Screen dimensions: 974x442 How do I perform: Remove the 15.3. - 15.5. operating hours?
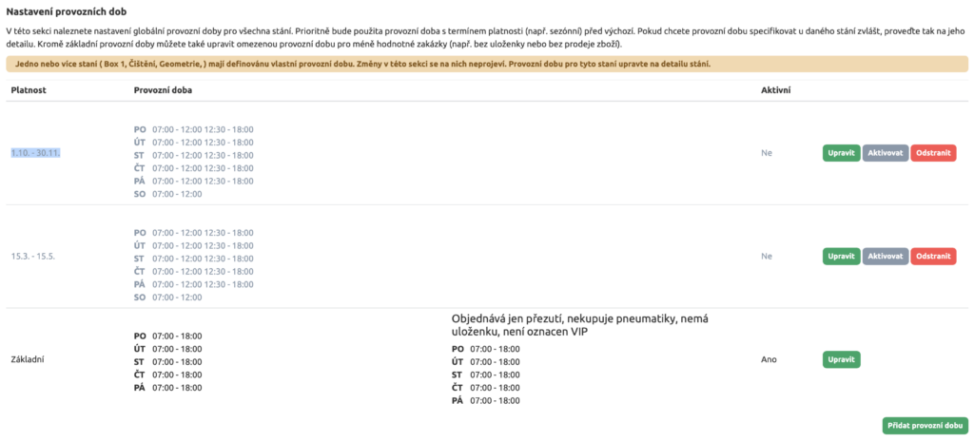click(933, 257)
